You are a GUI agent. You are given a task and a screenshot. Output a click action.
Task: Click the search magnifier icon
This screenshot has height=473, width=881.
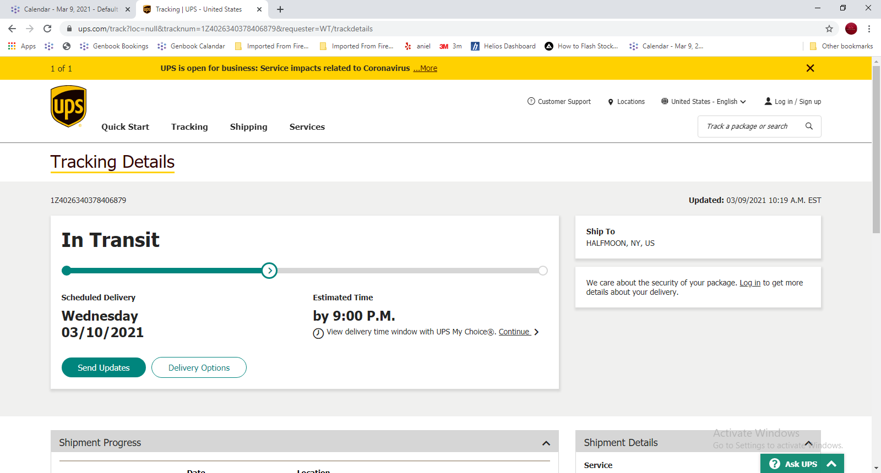click(x=809, y=127)
